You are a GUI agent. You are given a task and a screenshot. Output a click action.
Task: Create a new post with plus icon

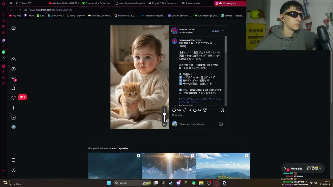(14, 108)
